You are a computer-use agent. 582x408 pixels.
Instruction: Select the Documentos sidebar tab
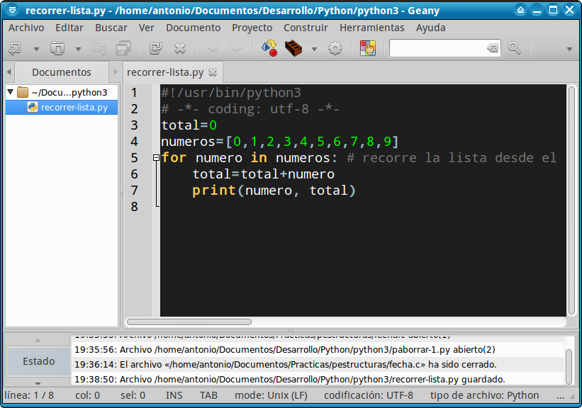point(62,72)
